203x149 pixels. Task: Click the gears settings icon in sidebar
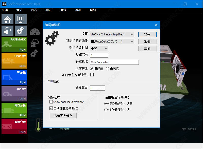[21, 31]
